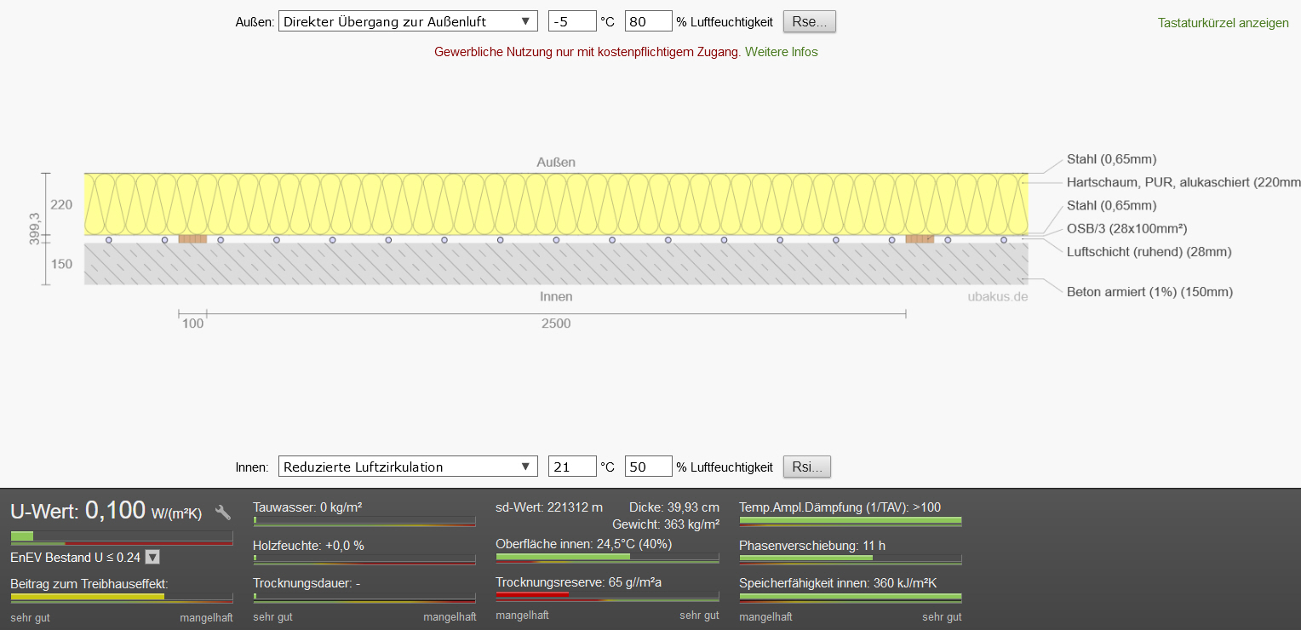
Task: Select the yellow PUR insulation layer in the diagram
Action: [x=555, y=203]
